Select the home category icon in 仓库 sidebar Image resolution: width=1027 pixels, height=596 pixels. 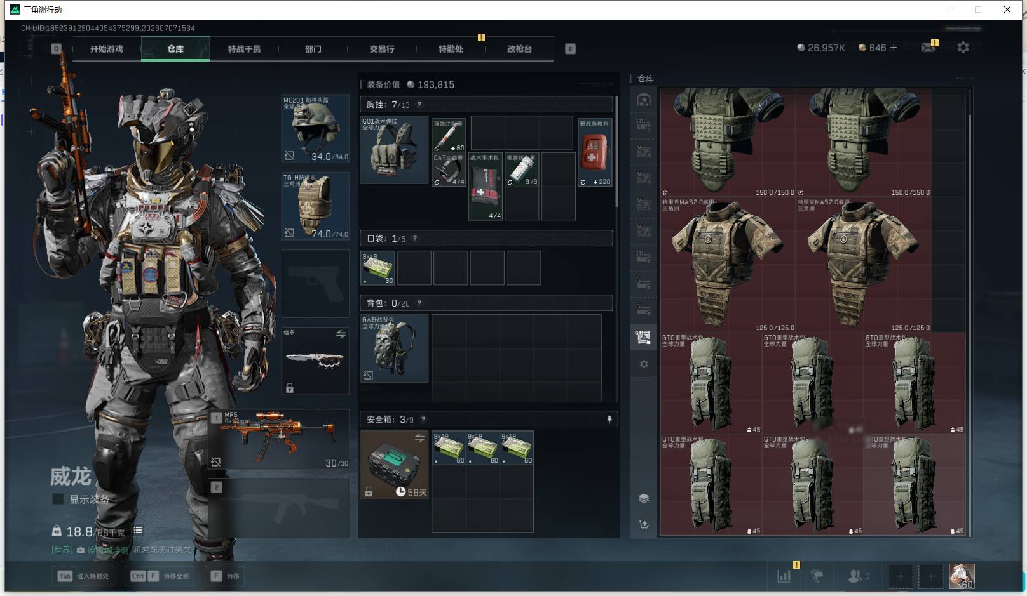coord(644,100)
